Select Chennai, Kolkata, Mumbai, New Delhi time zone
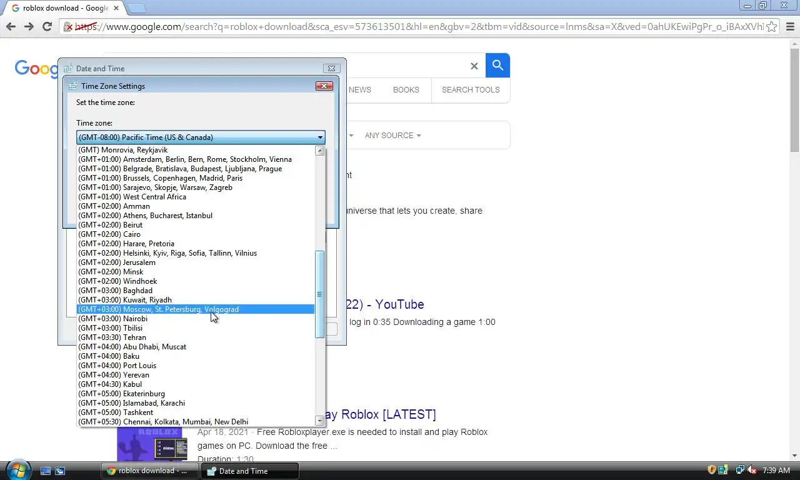The width and height of the screenshot is (800, 480). coord(196,422)
